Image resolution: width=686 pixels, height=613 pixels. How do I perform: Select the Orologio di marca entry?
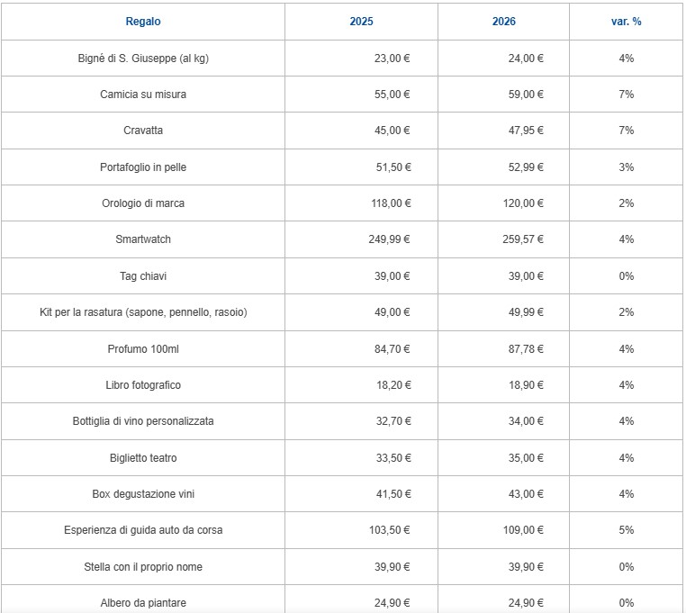[x=143, y=203]
